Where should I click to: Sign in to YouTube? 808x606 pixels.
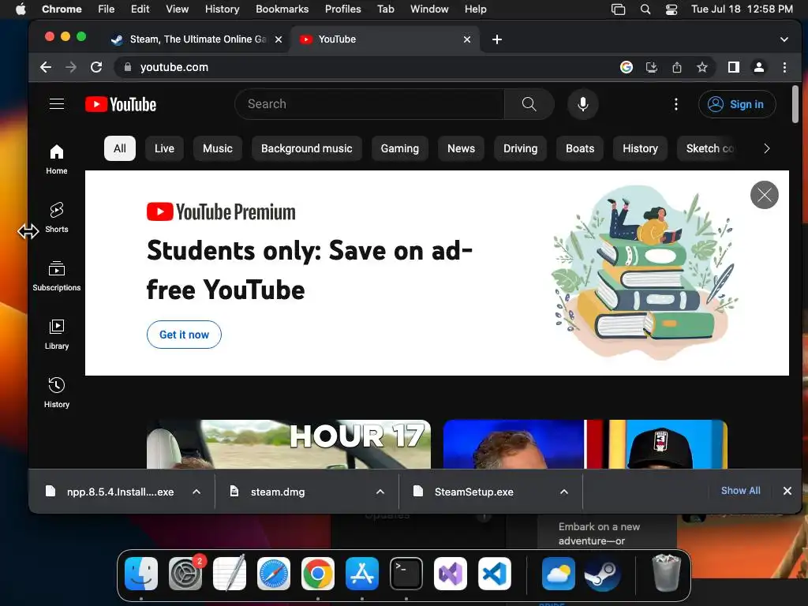coord(737,104)
